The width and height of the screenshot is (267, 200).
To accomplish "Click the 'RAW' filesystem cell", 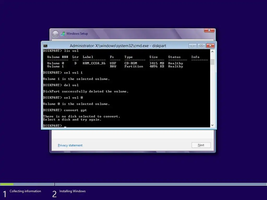I will [x=113, y=66].
